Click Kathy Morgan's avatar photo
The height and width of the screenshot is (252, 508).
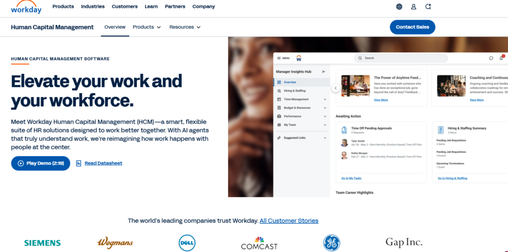click(x=344, y=155)
